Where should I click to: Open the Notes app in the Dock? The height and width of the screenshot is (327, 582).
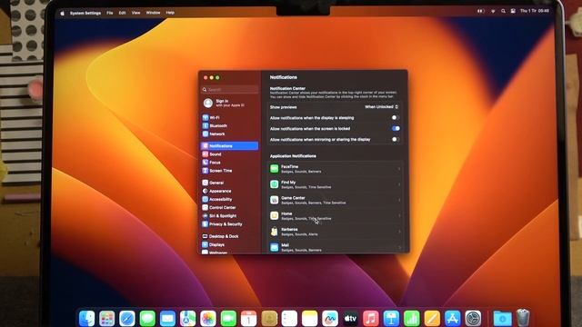click(x=309, y=318)
